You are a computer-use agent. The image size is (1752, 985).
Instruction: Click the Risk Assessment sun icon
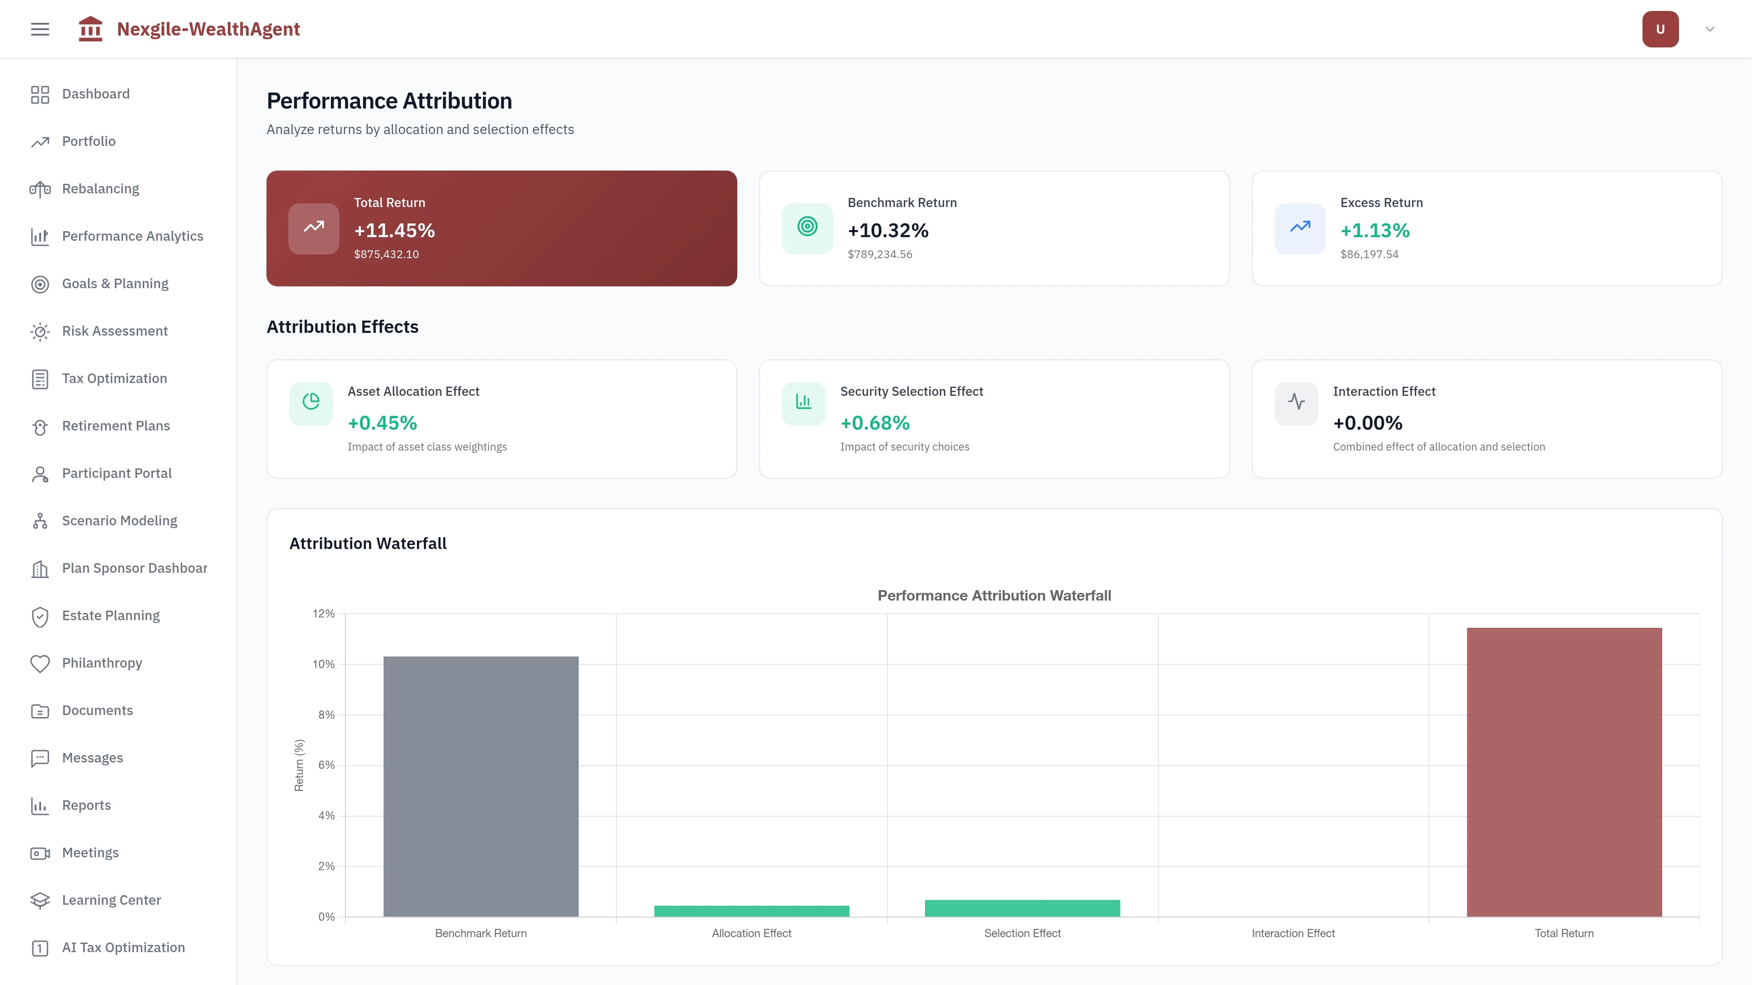(39, 331)
